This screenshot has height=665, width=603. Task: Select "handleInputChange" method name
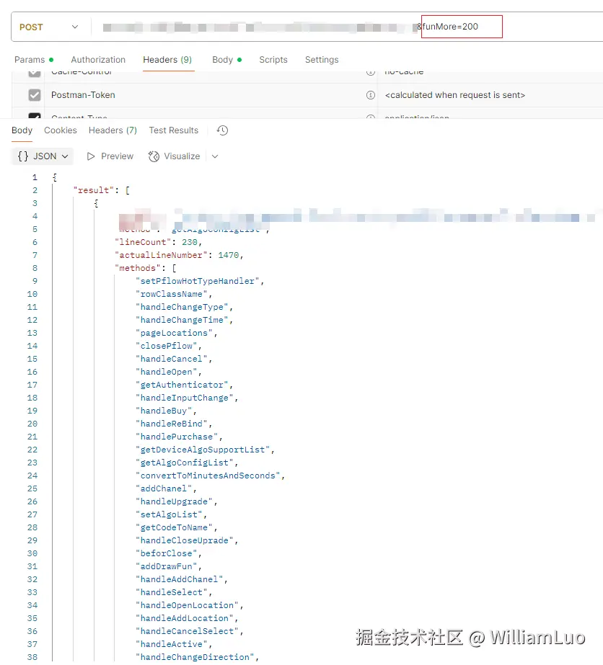coord(185,398)
